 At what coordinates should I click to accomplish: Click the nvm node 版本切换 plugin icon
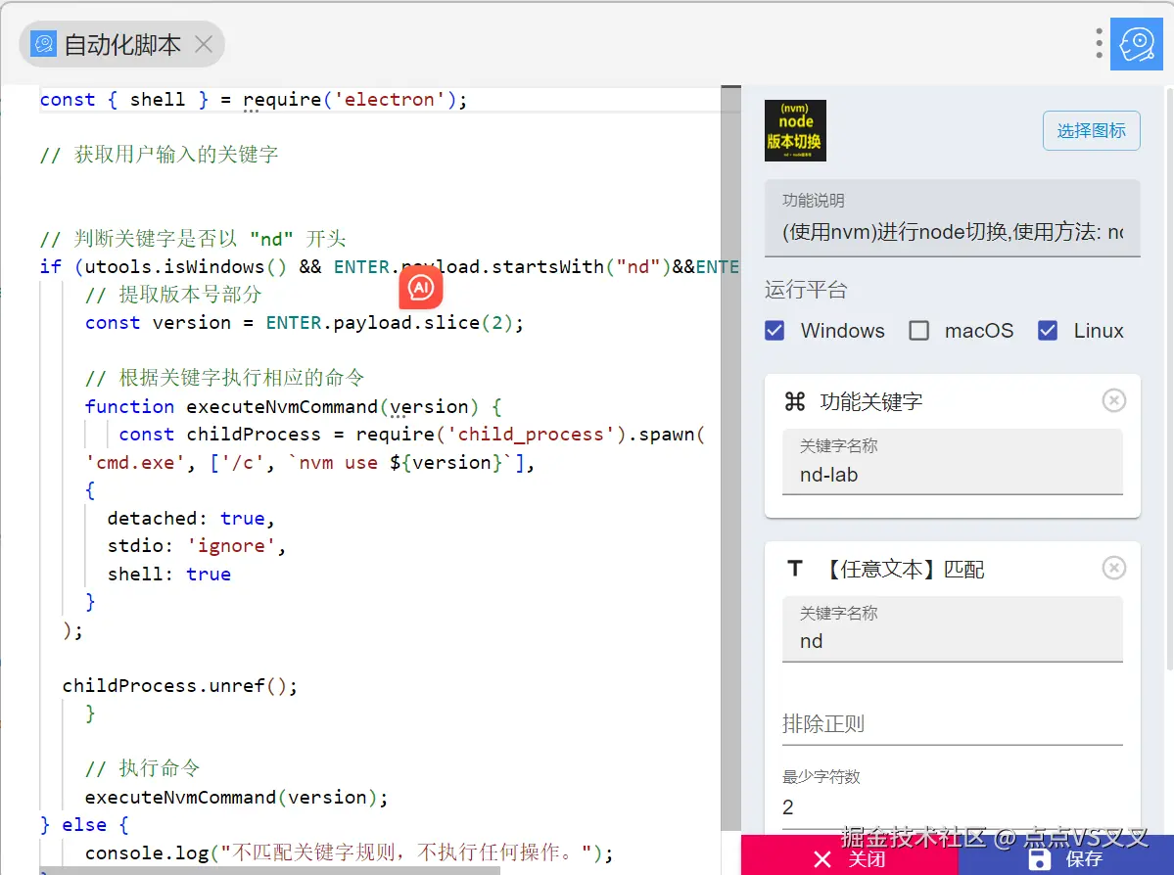pos(795,130)
